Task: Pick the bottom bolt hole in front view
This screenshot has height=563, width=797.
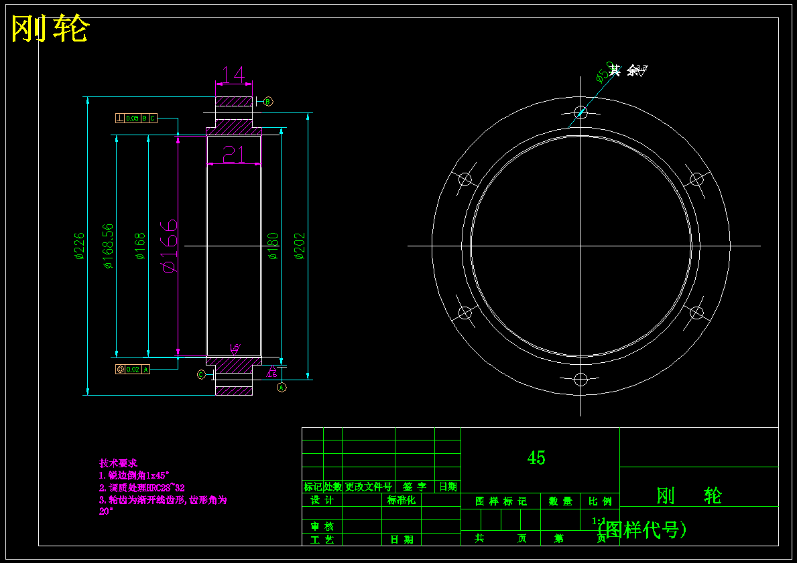Action: pyautogui.click(x=581, y=379)
